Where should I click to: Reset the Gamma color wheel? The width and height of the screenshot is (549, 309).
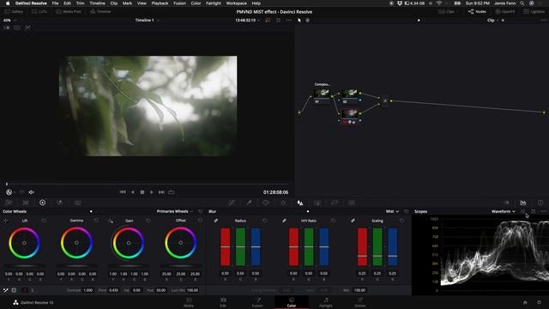(96, 221)
